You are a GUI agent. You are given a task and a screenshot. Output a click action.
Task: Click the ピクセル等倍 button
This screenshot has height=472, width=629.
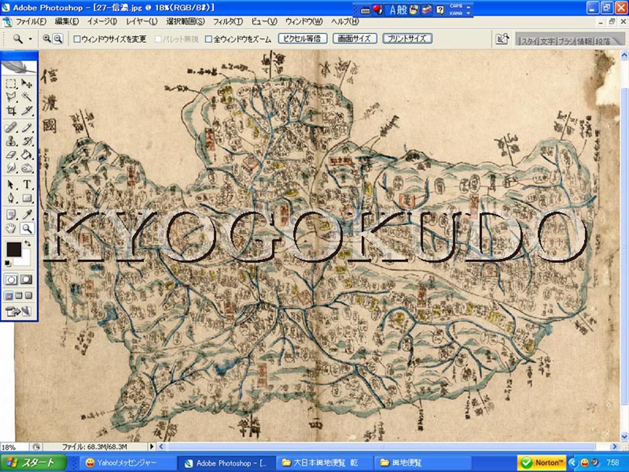tap(302, 39)
